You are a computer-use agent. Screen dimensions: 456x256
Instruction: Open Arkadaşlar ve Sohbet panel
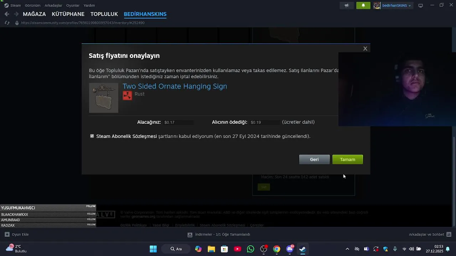[430, 234]
